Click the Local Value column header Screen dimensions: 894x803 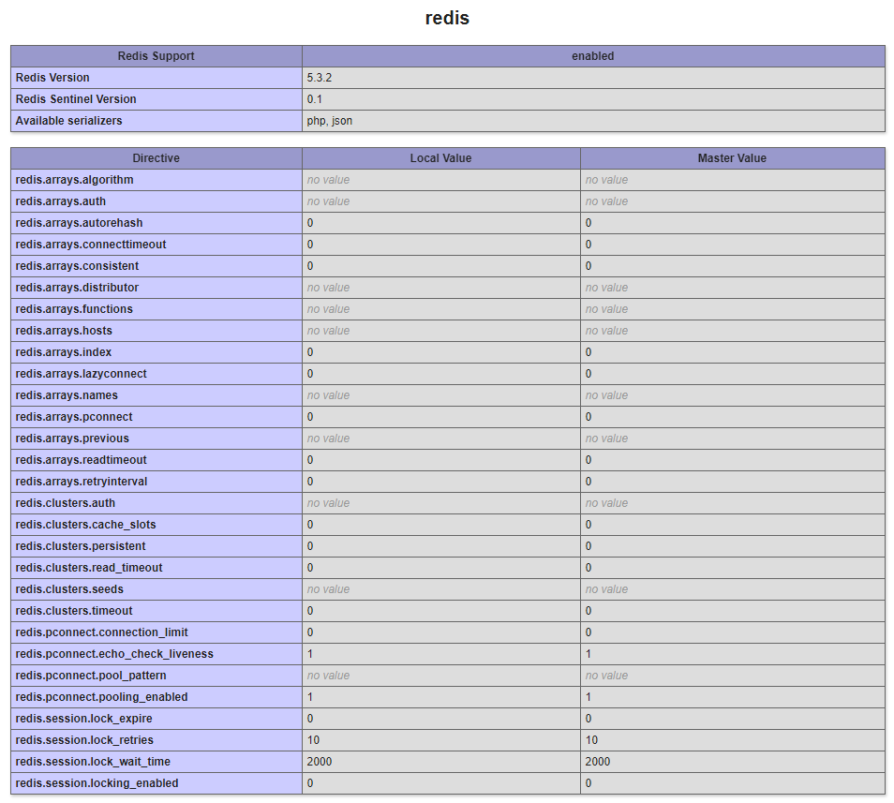click(440, 158)
